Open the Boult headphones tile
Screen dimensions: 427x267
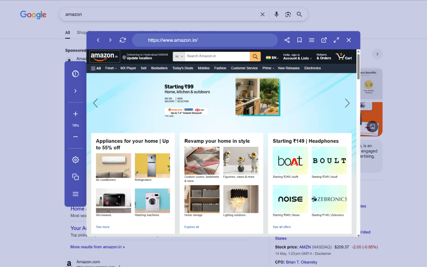(329, 161)
